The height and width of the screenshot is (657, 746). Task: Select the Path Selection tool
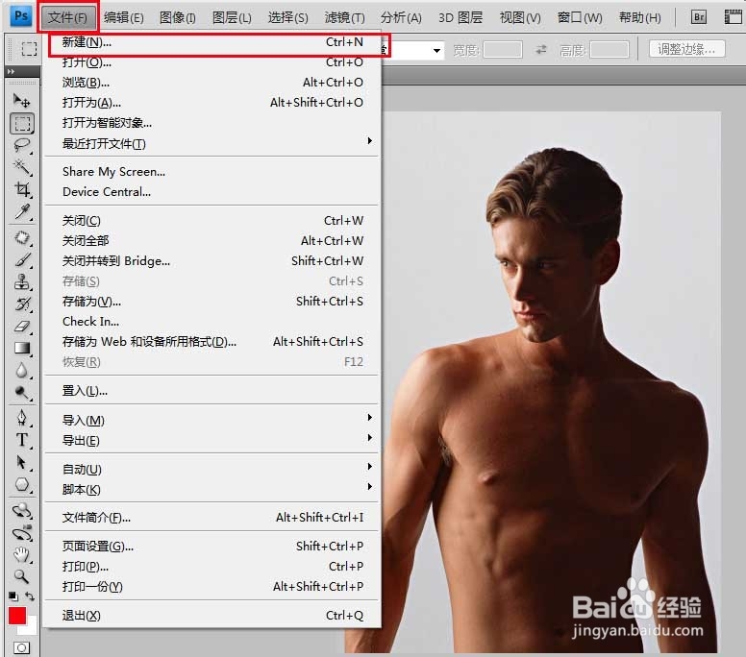point(22,462)
